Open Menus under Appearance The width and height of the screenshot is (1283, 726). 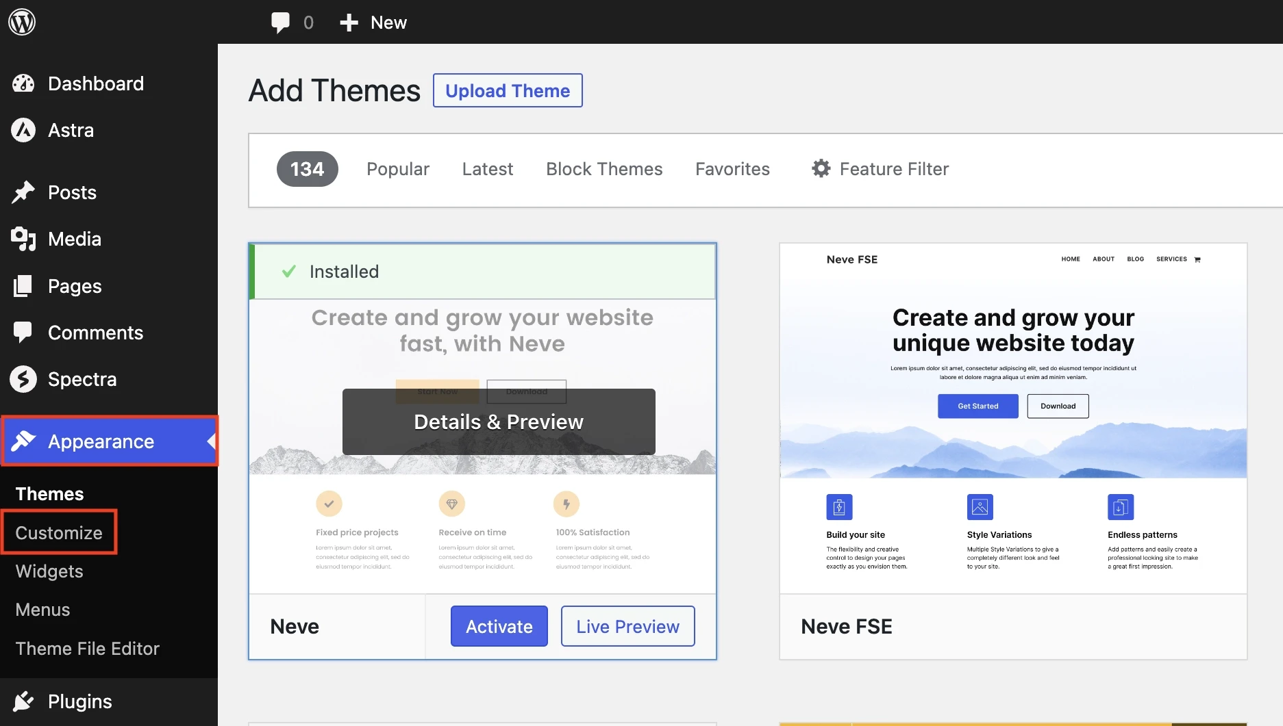pos(42,610)
